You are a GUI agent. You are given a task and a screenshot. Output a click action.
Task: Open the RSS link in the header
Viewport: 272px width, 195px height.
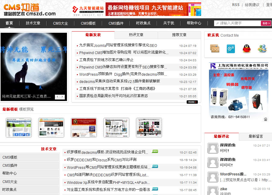(x=236, y=5)
